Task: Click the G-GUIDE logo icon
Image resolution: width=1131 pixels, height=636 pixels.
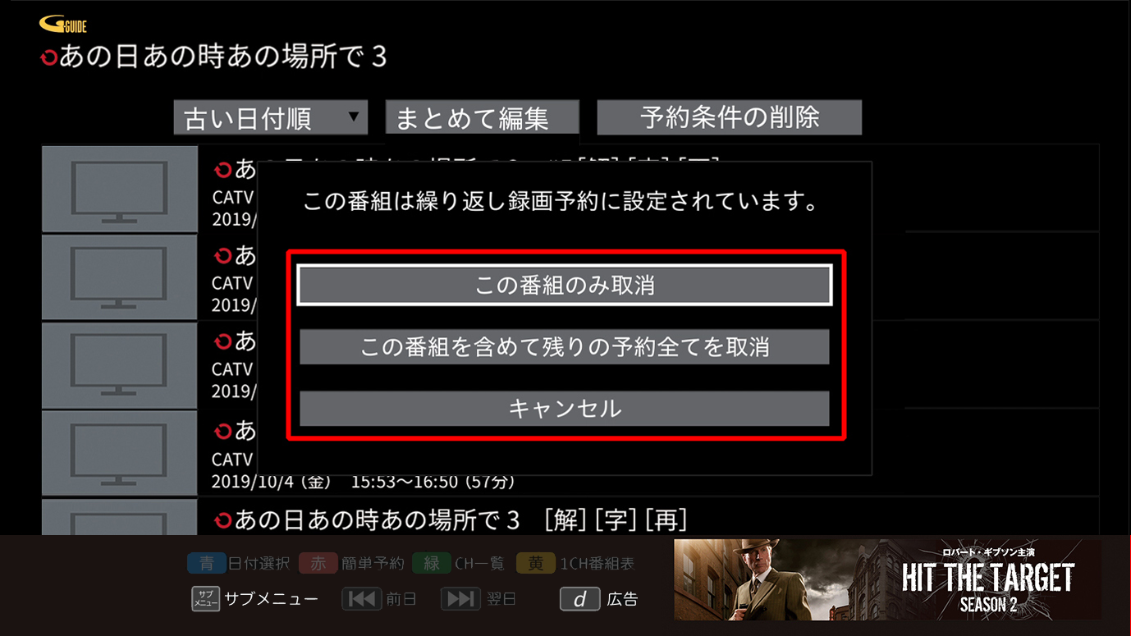Action: pyautogui.click(x=63, y=25)
